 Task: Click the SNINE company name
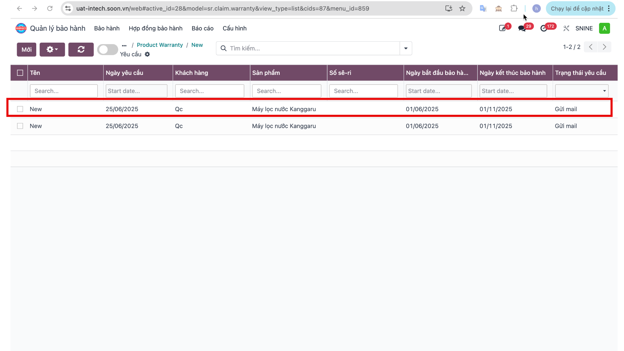click(584, 28)
